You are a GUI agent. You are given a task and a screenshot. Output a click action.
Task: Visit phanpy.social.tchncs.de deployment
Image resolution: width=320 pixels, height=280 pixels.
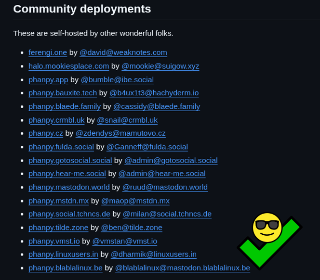point(69,214)
